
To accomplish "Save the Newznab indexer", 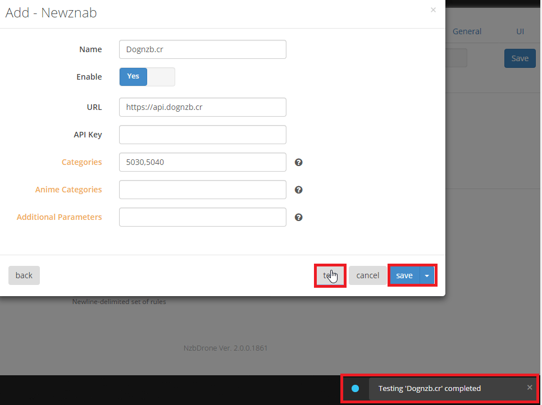I will tap(404, 275).
